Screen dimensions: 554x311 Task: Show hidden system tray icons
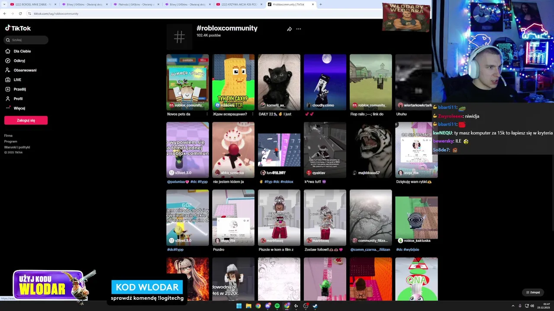pos(513,306)
